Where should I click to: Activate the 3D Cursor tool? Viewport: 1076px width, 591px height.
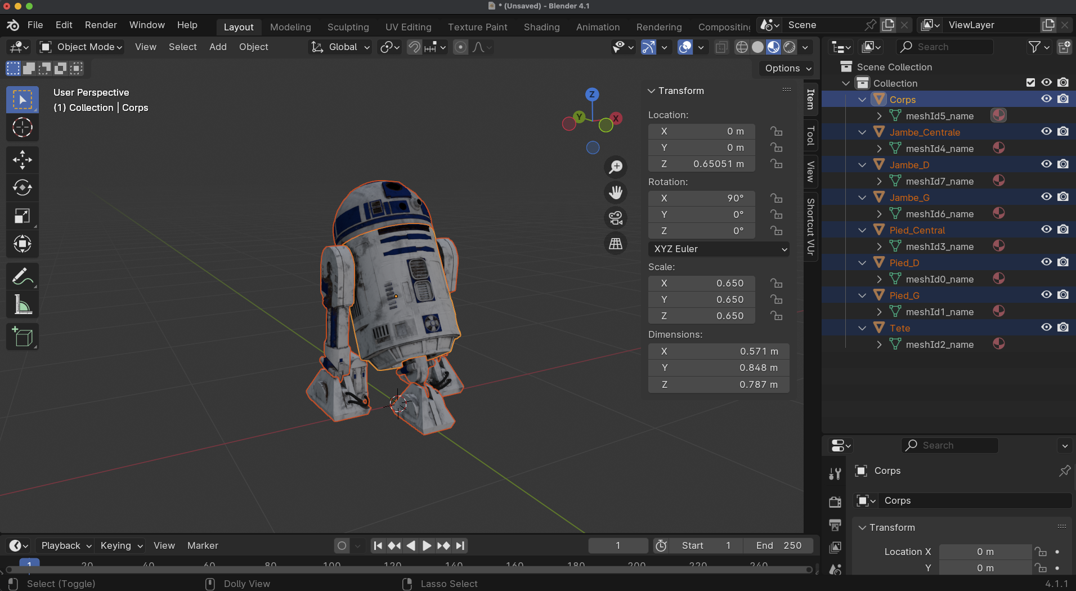[23, 128]
